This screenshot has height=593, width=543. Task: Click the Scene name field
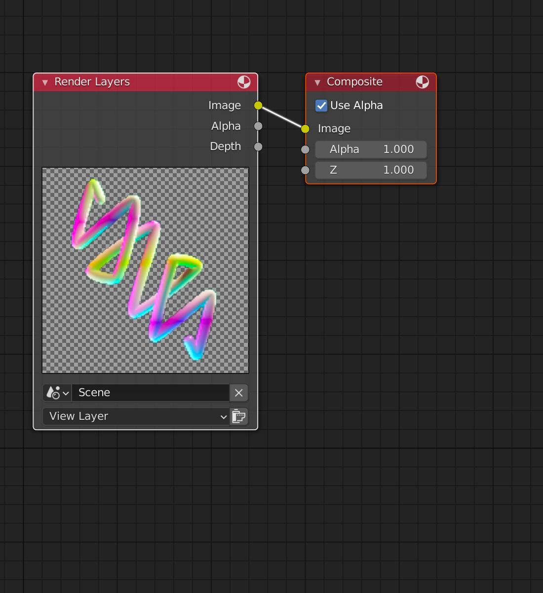[x=151, y=393]
